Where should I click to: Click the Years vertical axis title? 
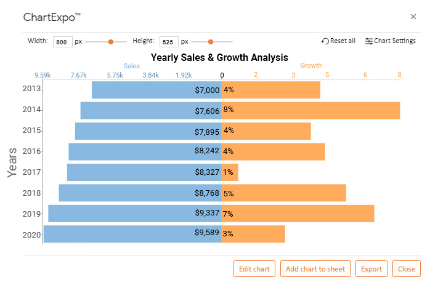click(12, 163)
